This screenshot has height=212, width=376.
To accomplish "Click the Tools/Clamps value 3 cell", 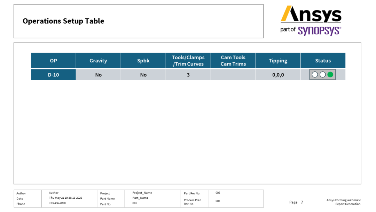I will pyautogui.click(x=188, y=75).
